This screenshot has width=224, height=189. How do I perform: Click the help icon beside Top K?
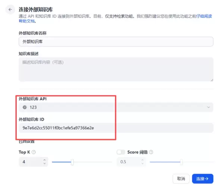tap(34, 152)
